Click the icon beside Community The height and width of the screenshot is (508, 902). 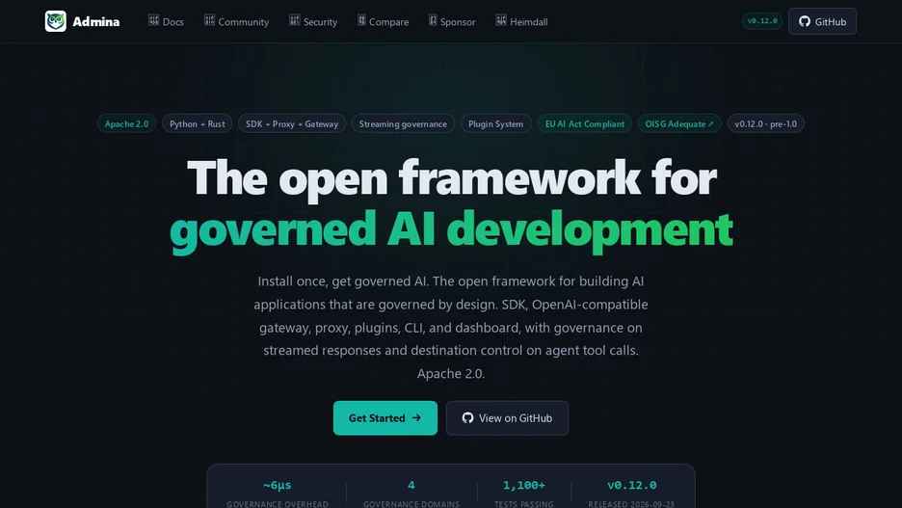[x=209, y=20]
